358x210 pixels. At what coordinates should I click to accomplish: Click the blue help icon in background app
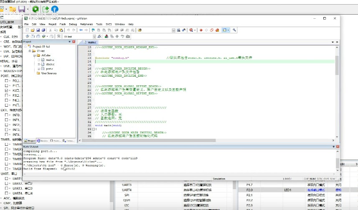54,9
